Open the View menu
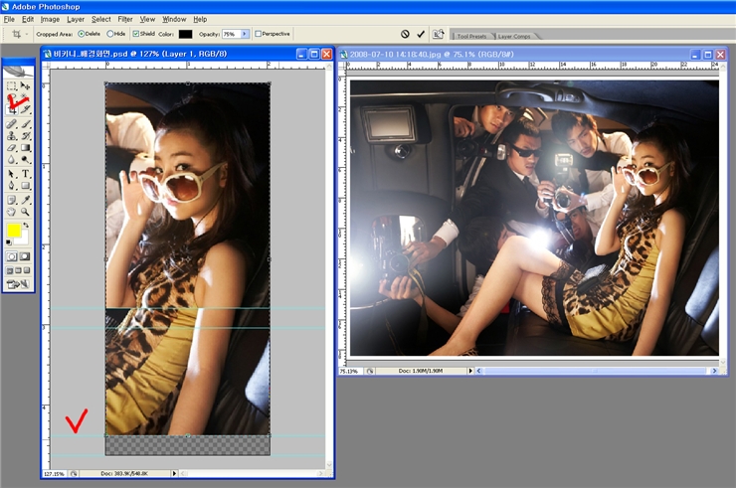 coord(147,19)
